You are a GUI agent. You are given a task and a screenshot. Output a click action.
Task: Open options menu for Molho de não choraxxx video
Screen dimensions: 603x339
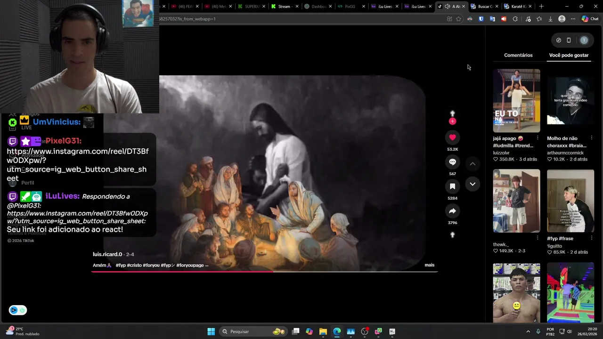tap(592, 138)
